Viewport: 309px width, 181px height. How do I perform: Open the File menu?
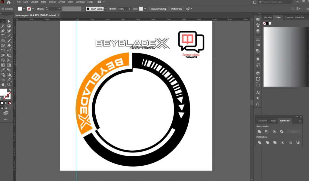(18, 2)
